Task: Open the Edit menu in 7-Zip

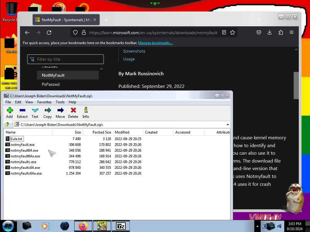Action: (18, 102)
